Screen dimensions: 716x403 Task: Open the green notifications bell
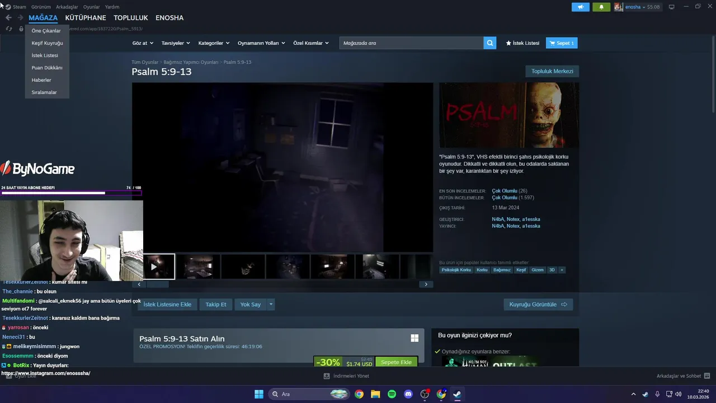pos(601,7)
